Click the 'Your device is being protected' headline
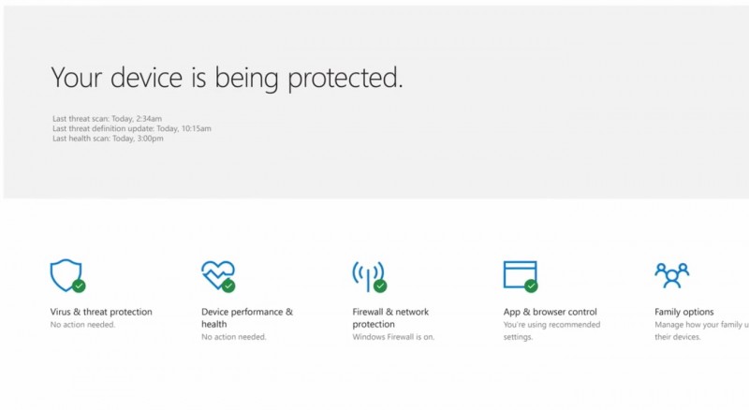Screen dimensions: 749x410 click(227, 78)
